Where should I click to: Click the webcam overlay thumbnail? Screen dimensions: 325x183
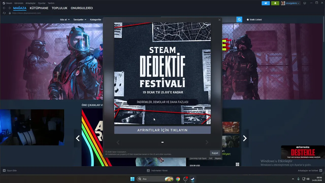click(x=32, y=127)
